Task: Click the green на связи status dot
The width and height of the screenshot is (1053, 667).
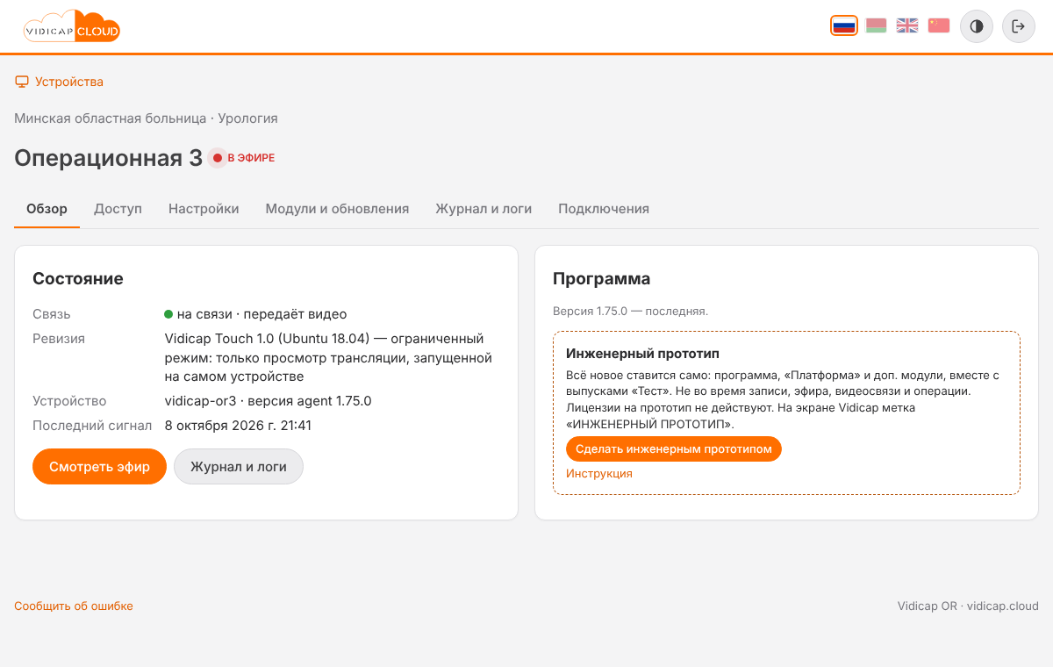Action: point(168,314)
